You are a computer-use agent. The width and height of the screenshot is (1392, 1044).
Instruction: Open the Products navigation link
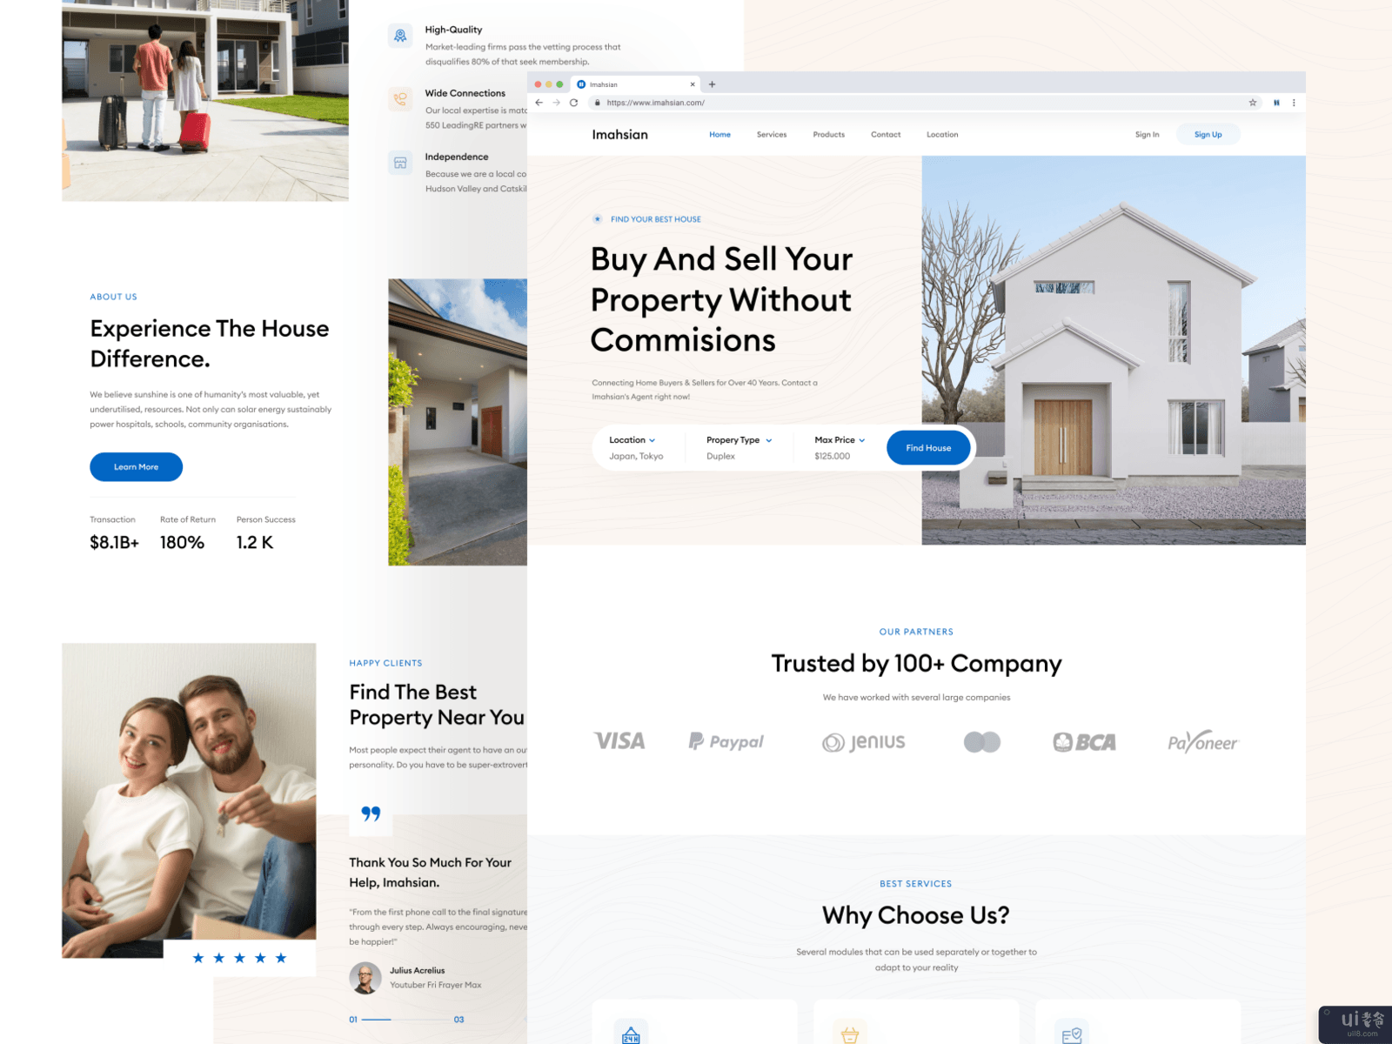(x=828, y=135)
